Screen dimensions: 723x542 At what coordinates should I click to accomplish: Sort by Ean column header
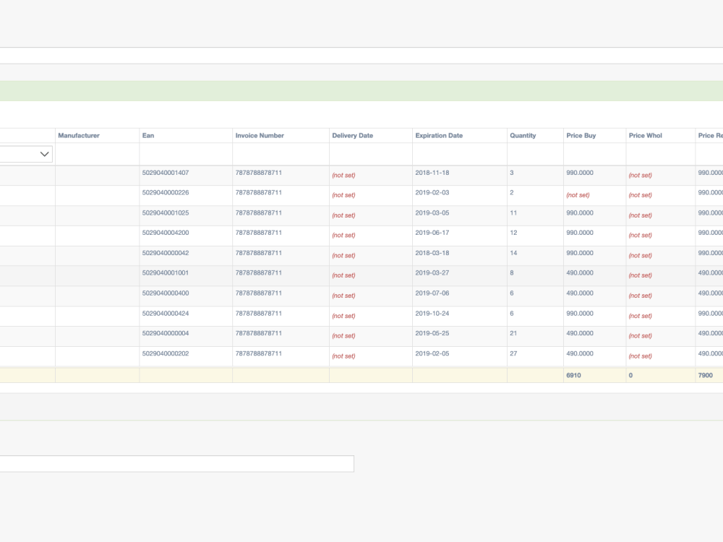click(148, 136)
